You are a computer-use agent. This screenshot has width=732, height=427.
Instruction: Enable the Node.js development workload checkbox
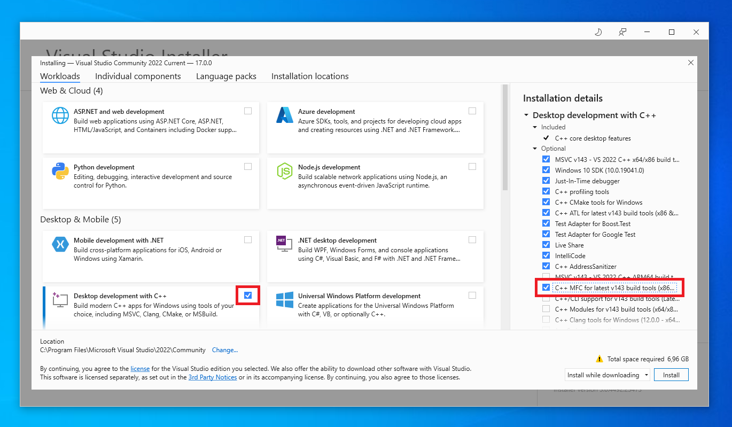click(x=472, y=167)
